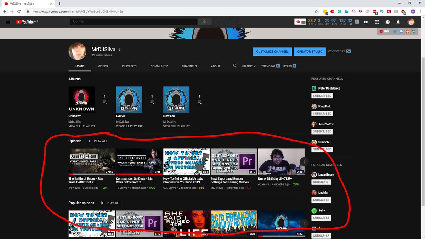Click the YouTube search input field

pos(134,22)
